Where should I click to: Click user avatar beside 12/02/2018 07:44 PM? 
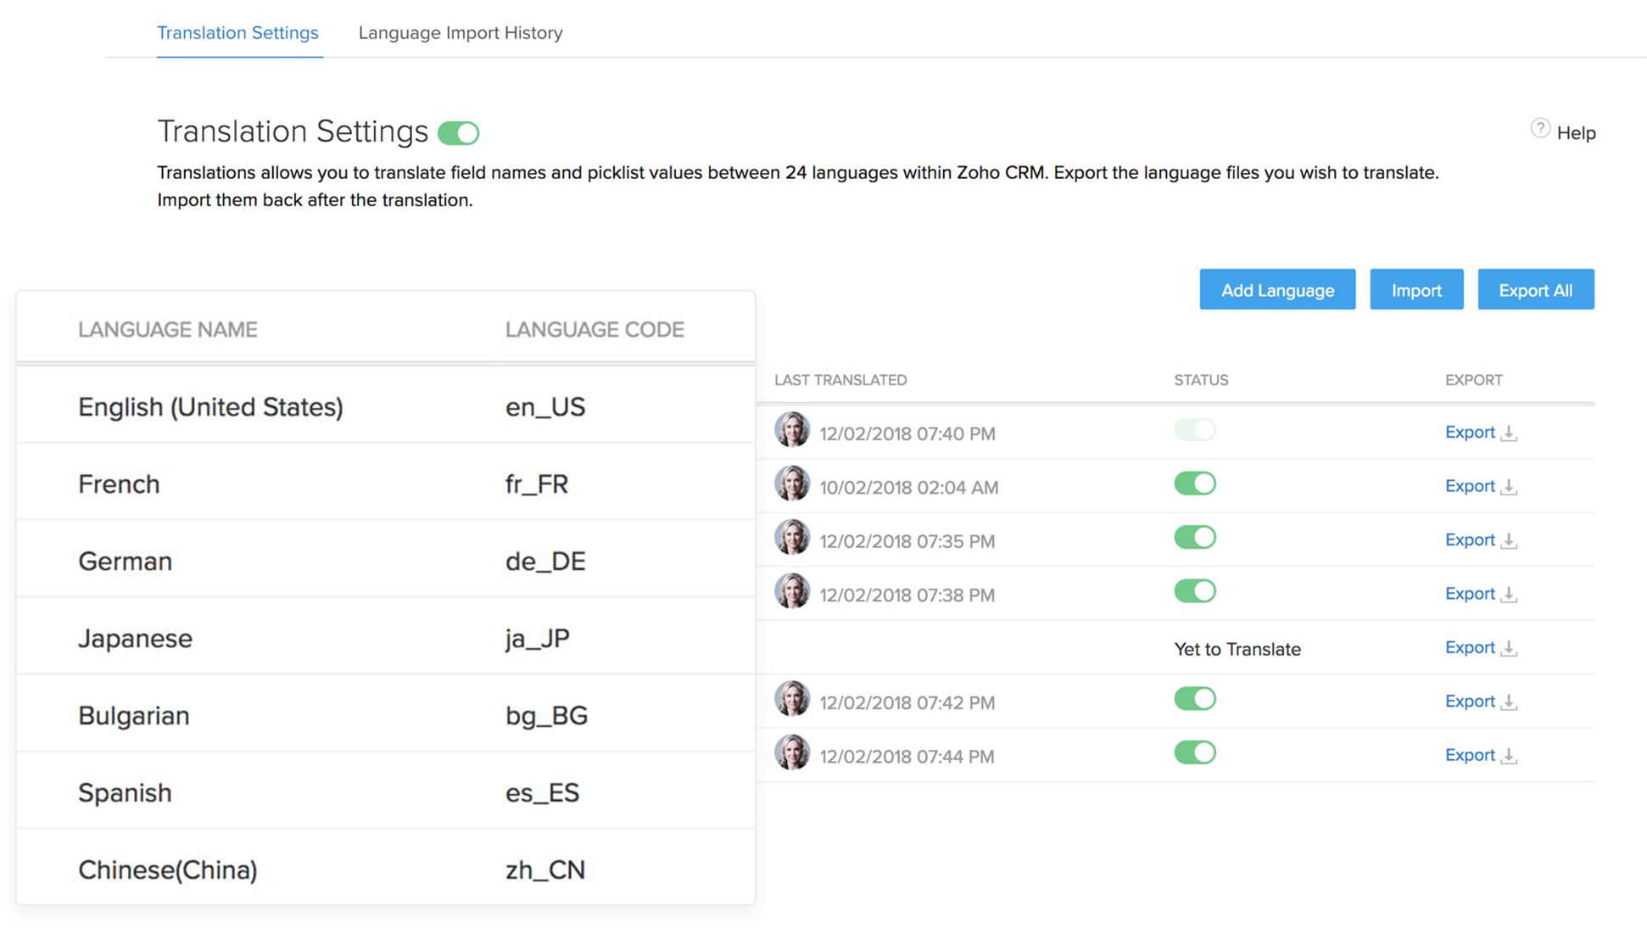click(x=792, y=752)
